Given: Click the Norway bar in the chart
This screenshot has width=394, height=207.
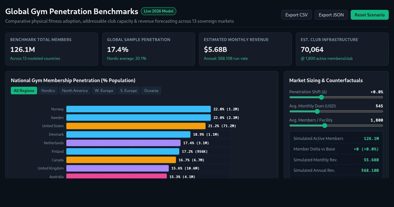Looking at the screenshot, I should 139,109.
